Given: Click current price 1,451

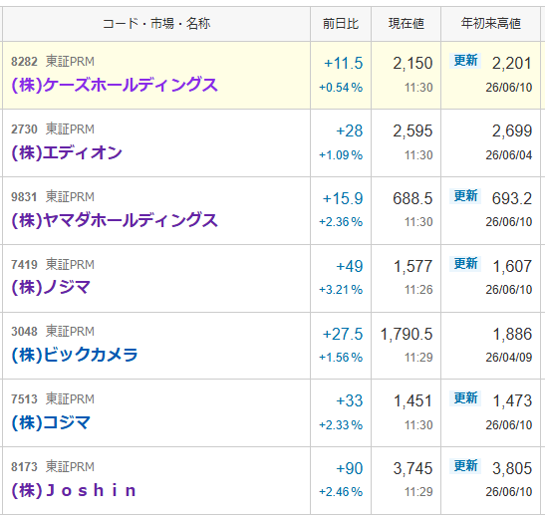Looking at the screenshot, I should pos(412,401).
